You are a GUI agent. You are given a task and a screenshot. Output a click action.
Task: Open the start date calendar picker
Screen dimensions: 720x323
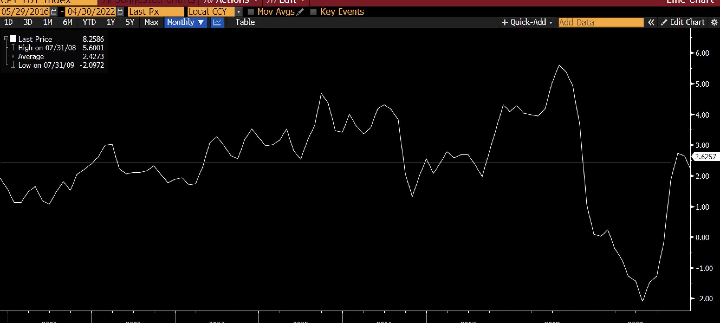(54, 12)
